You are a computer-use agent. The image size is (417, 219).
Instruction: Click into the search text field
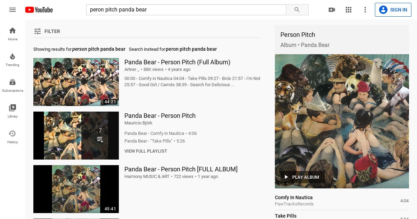pos(186,10)
